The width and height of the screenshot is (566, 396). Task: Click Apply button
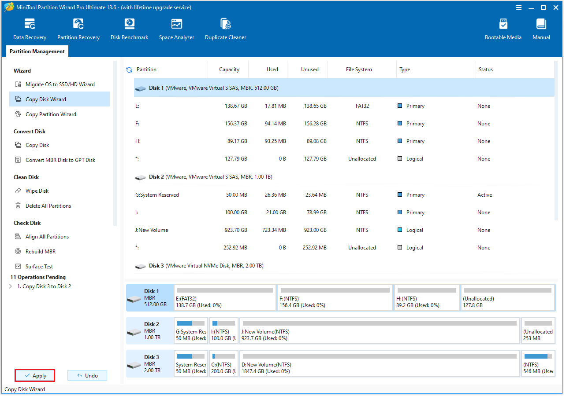tap(35, 375)
